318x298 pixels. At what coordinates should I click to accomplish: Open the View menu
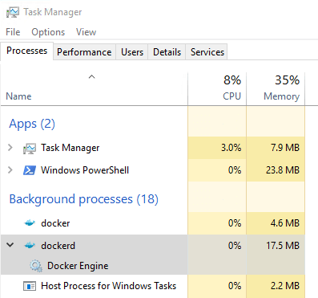click(x=86, y=32)
